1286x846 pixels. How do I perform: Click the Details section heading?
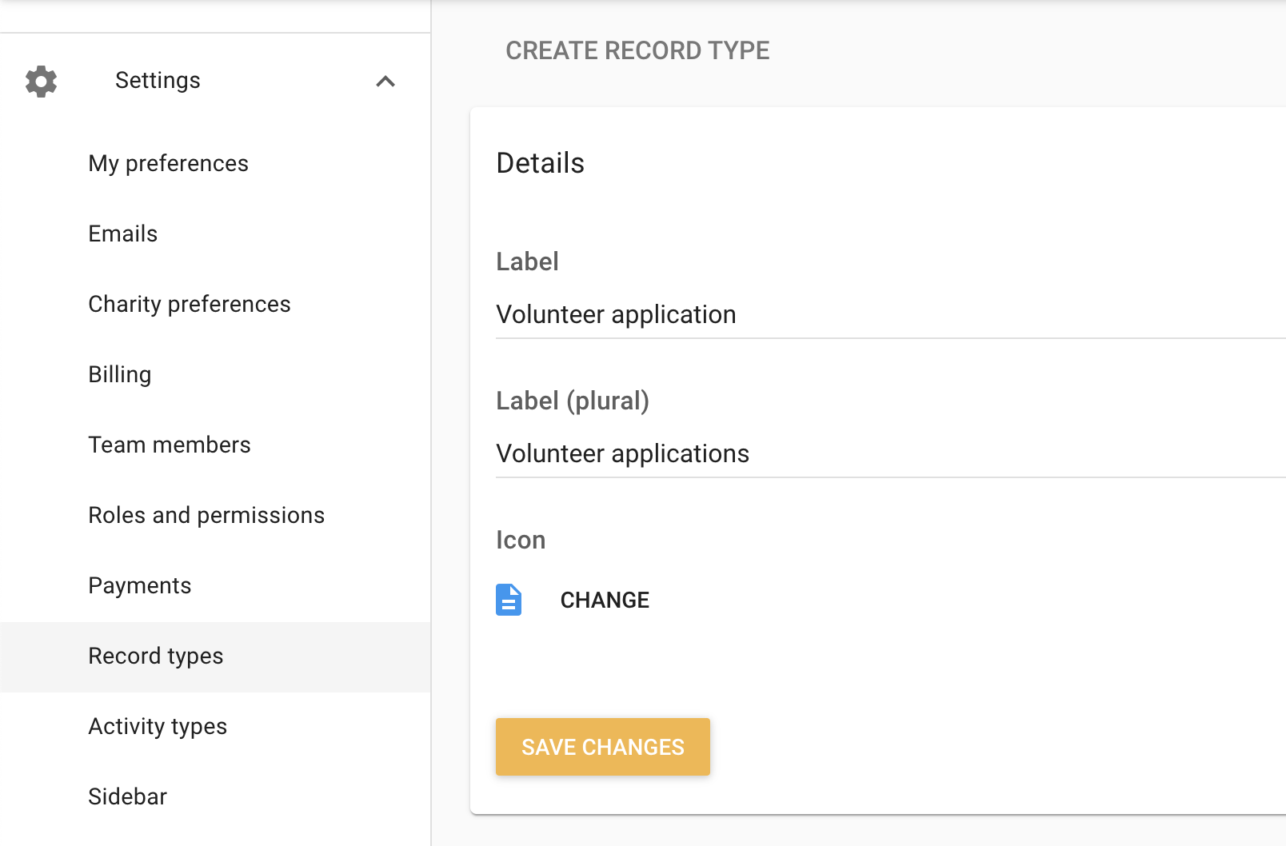click(541, 163)
